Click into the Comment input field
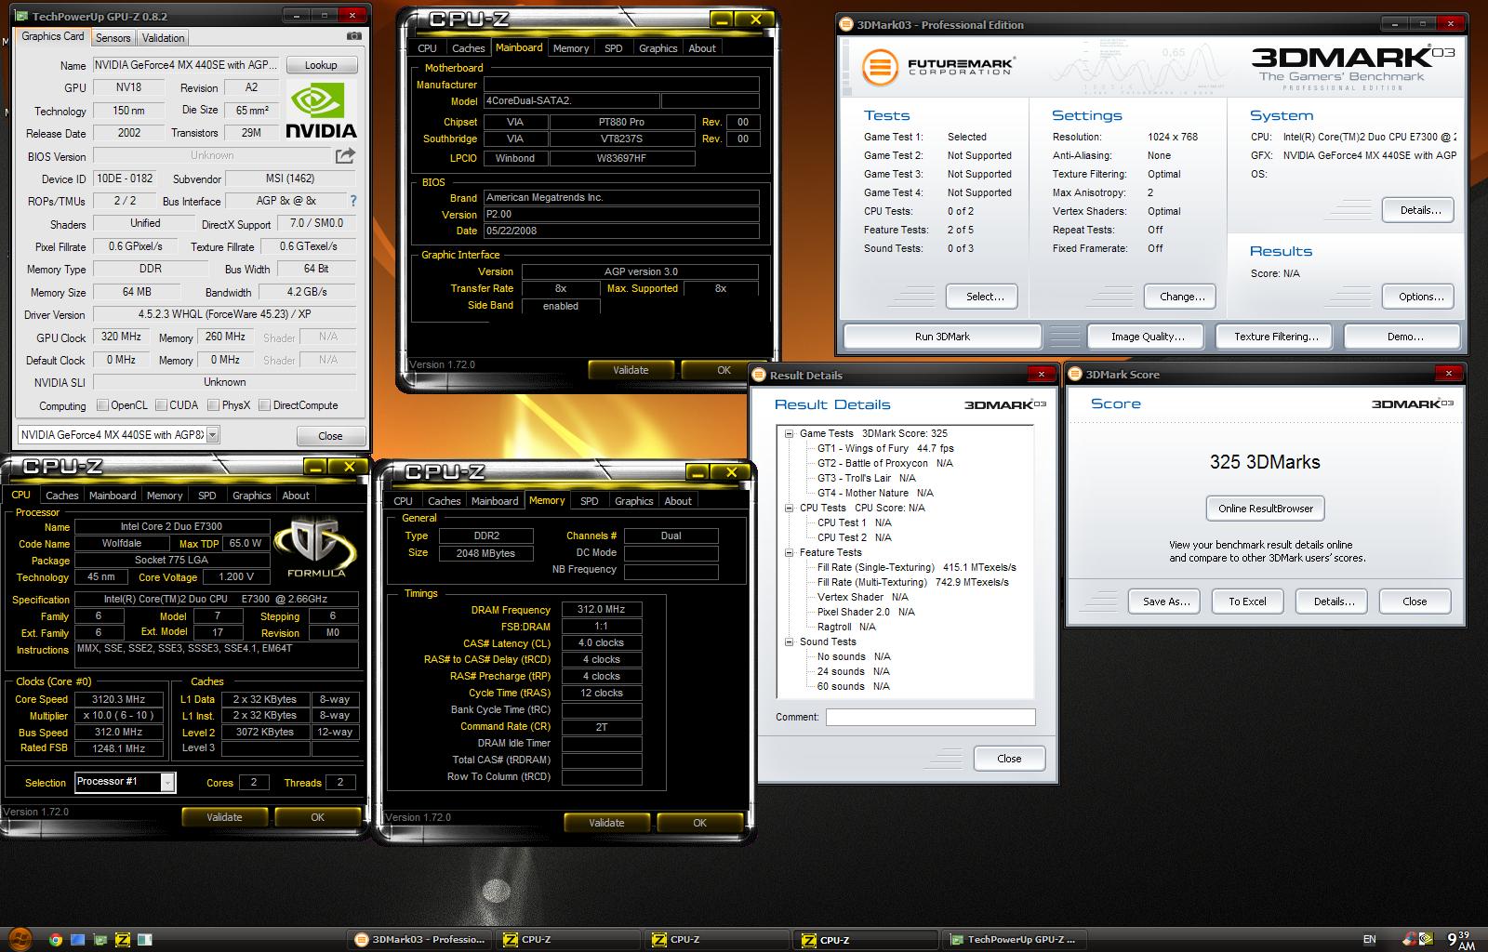1488x952 pixels. coord(930,717)
